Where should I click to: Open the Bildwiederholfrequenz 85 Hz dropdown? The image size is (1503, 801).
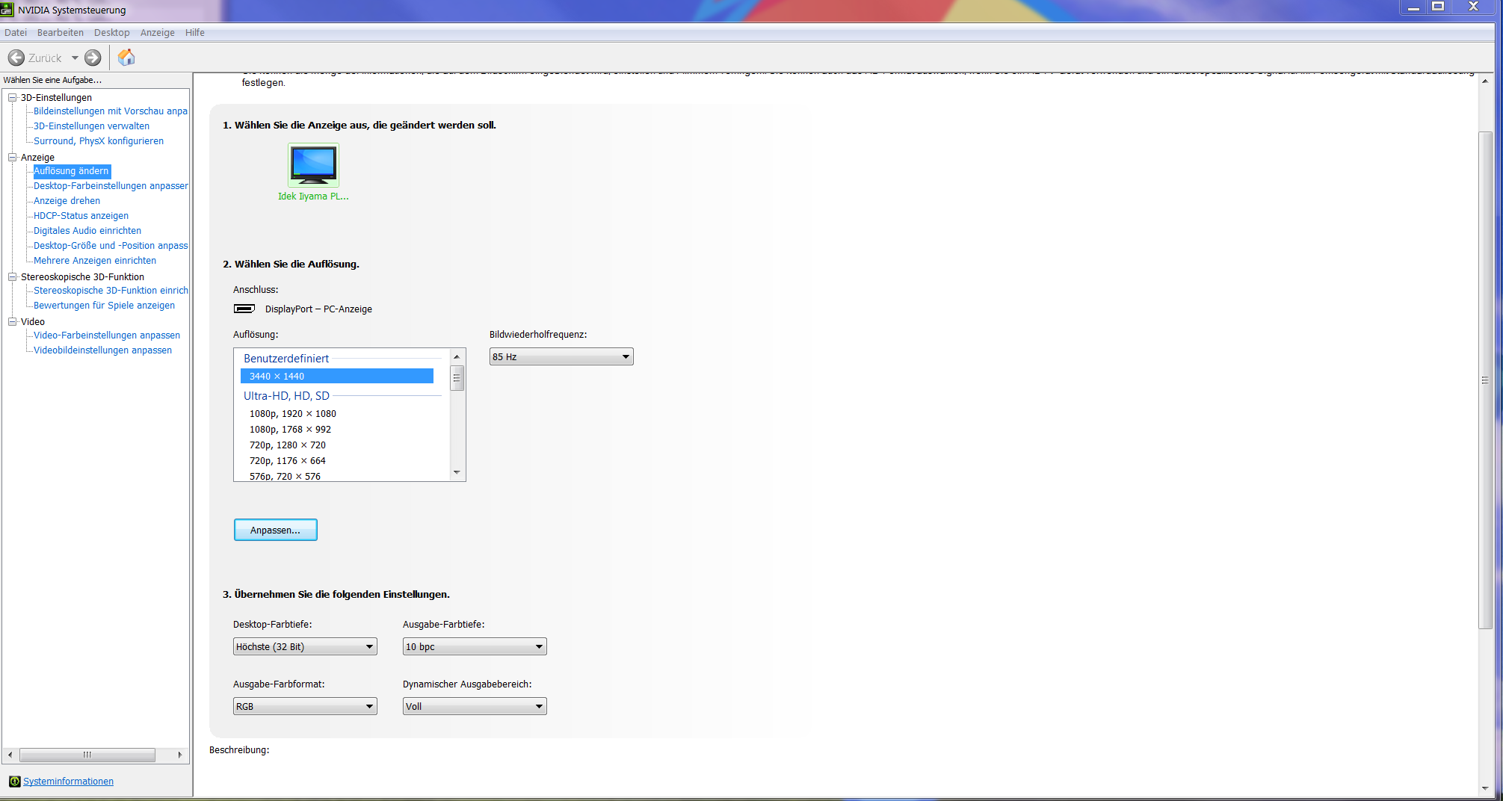[x=561, y=356]
